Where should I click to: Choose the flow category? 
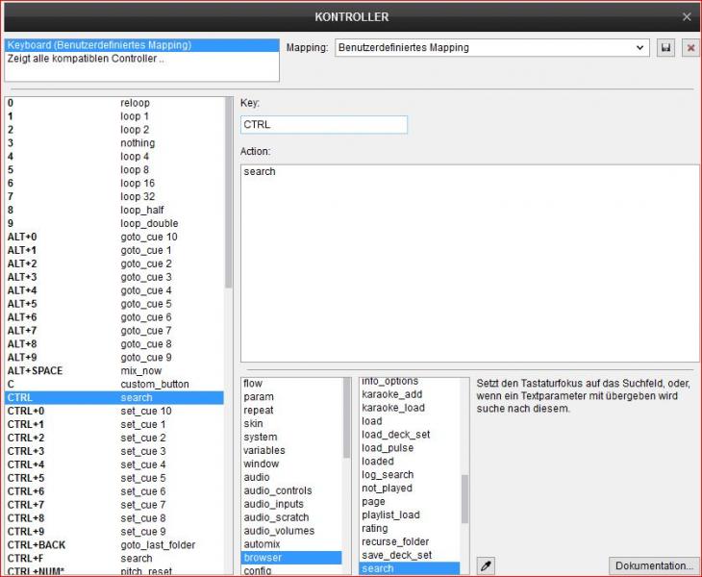(x=291, y=384)
